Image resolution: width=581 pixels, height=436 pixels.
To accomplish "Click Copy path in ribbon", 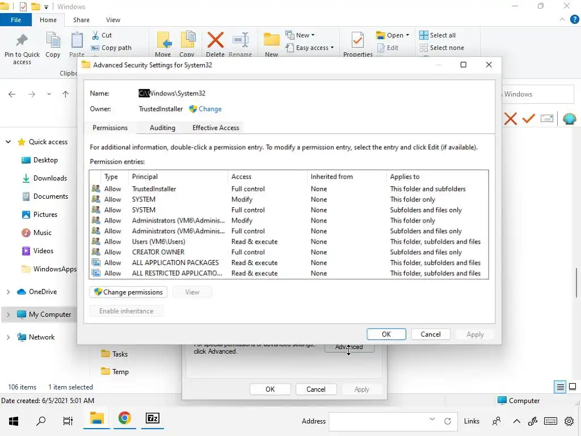I will tap(111, 48).
